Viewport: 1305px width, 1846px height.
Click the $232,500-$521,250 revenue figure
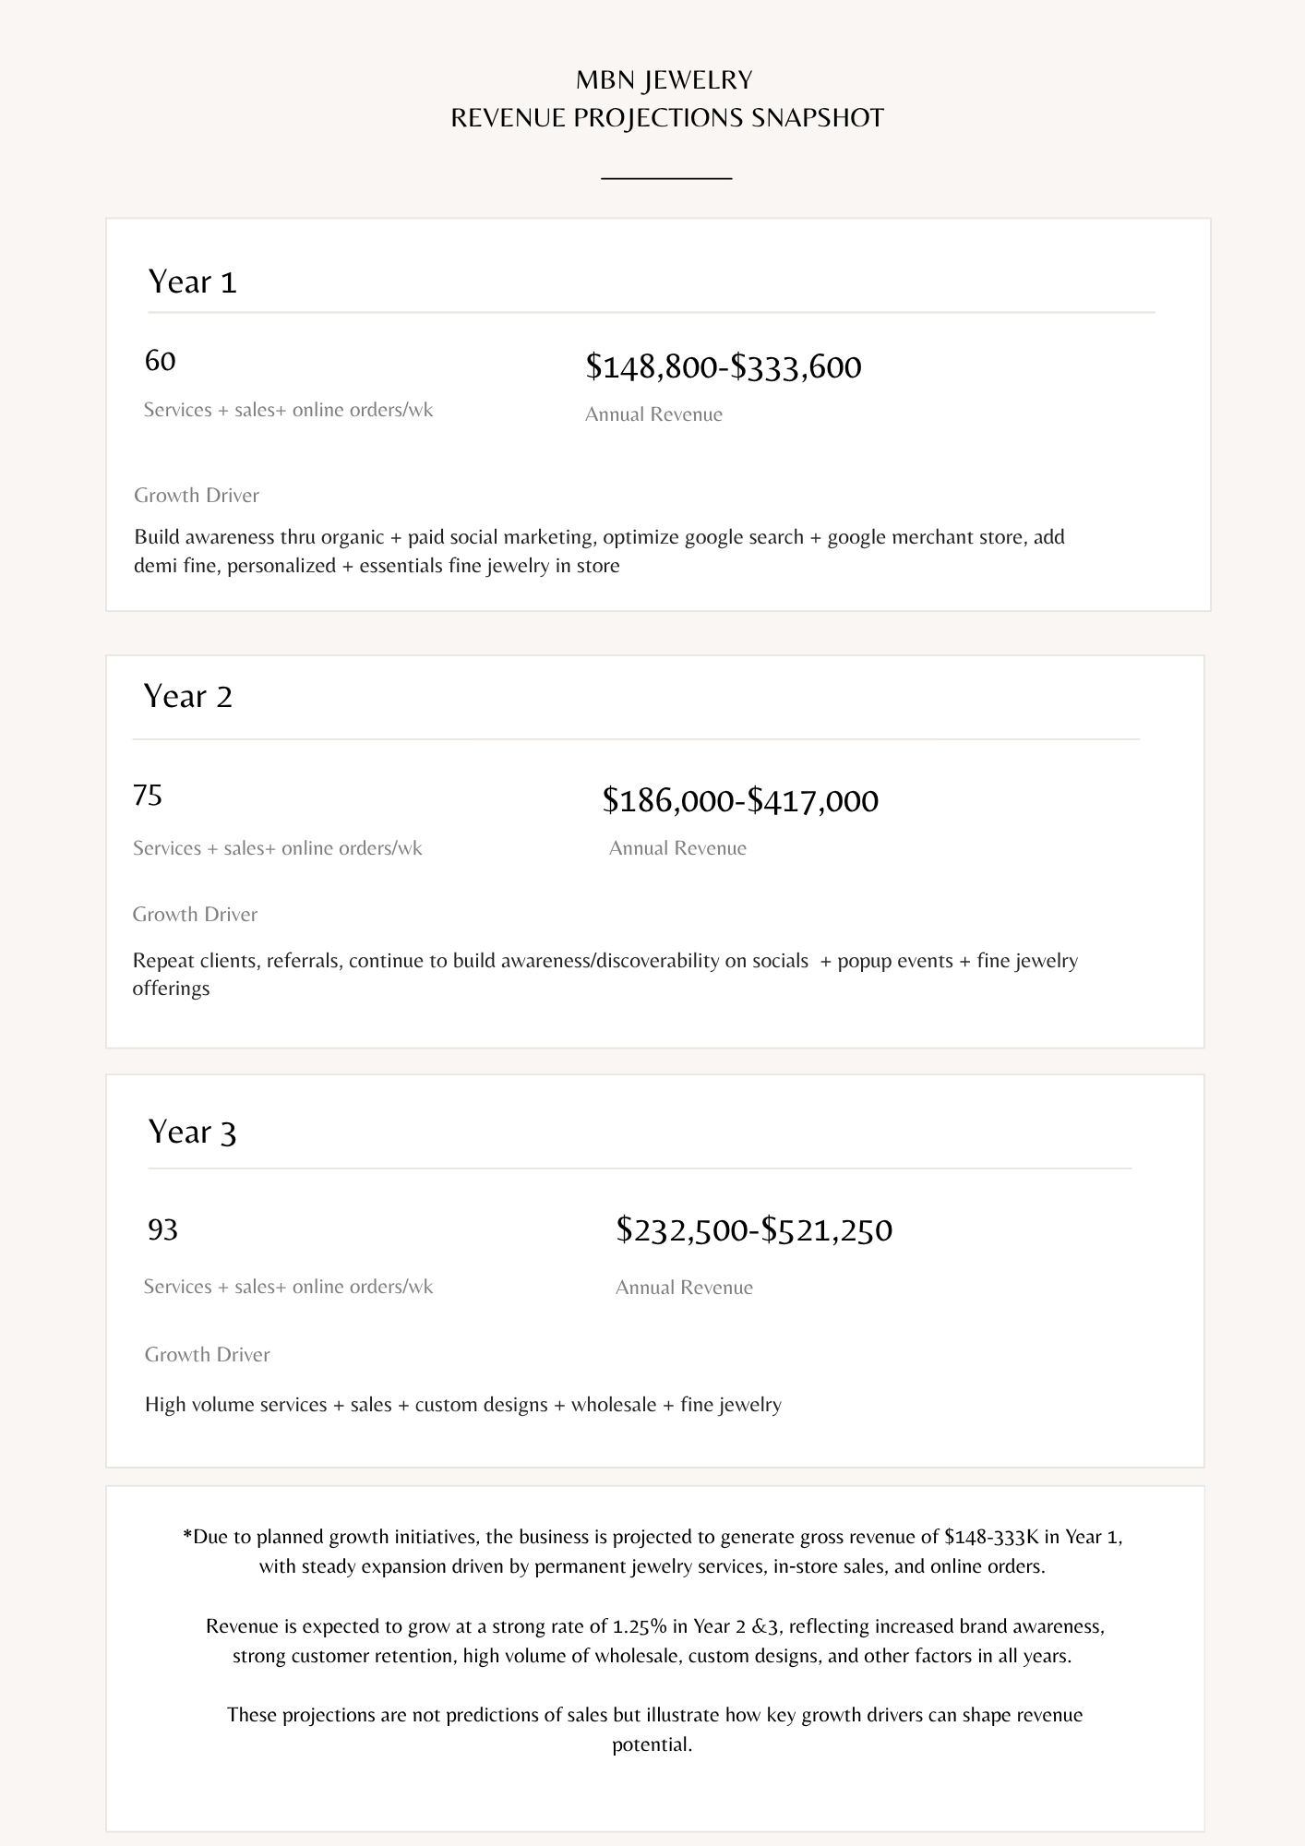(x=755, y=1229)
